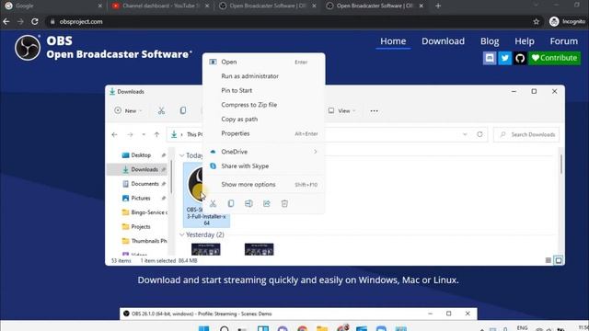
Task: Open the OBS Twitter icon
Action: [505, 58]
